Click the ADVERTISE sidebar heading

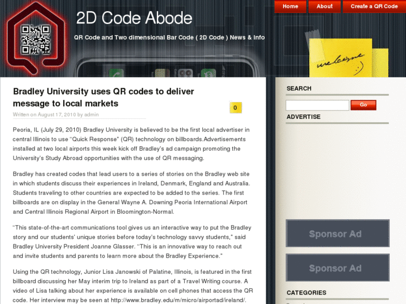tap(303, 117)
